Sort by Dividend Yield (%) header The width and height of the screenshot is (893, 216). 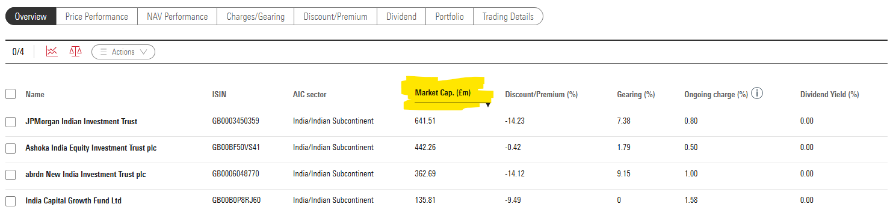(x=830, y=95)
